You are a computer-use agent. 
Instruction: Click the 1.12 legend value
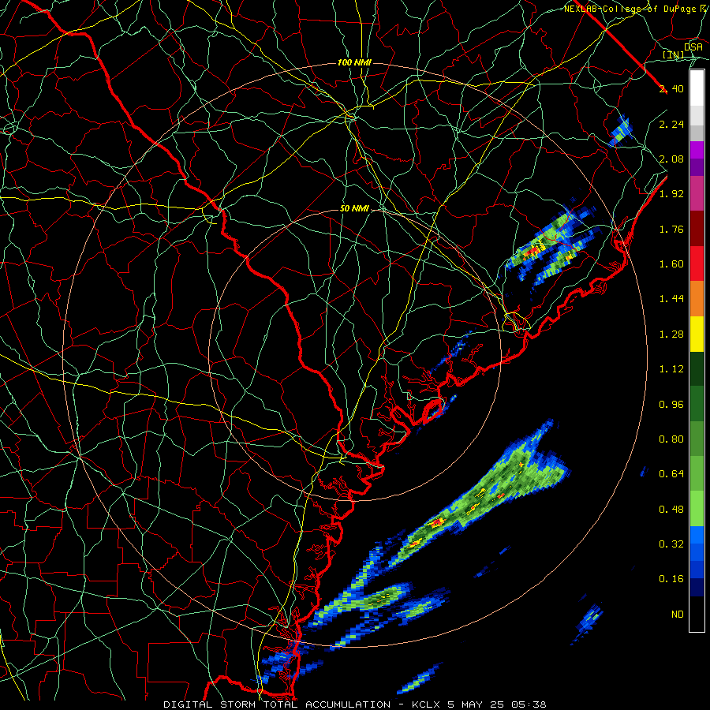pos(671,369)
